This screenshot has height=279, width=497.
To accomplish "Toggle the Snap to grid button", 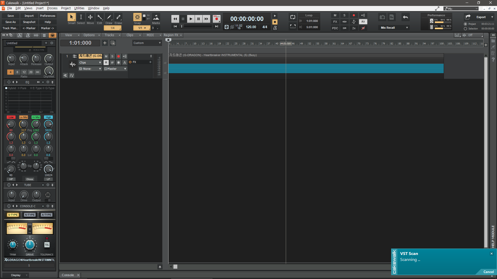I will [137, 17].
